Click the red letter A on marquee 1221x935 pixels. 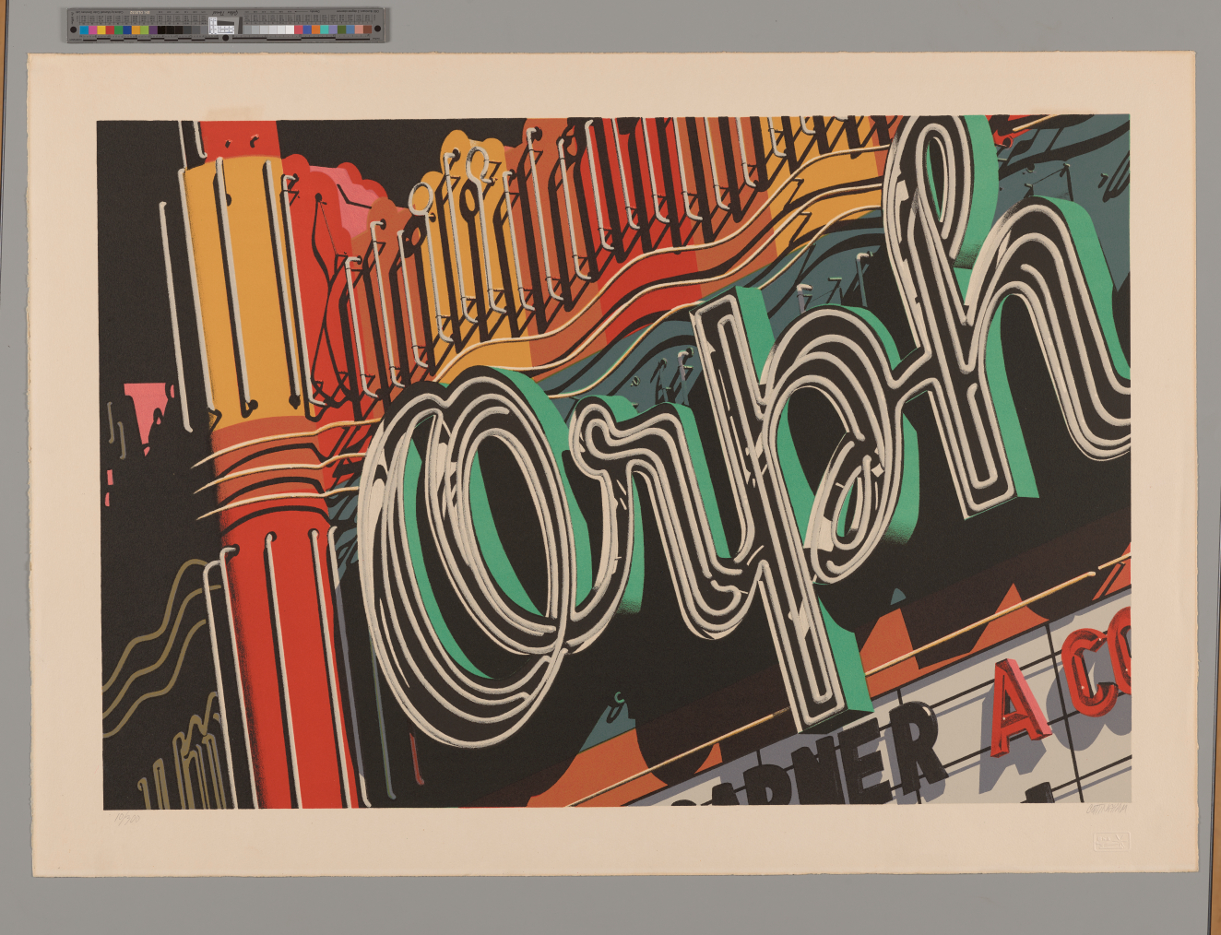click(x=1021, y=707)
